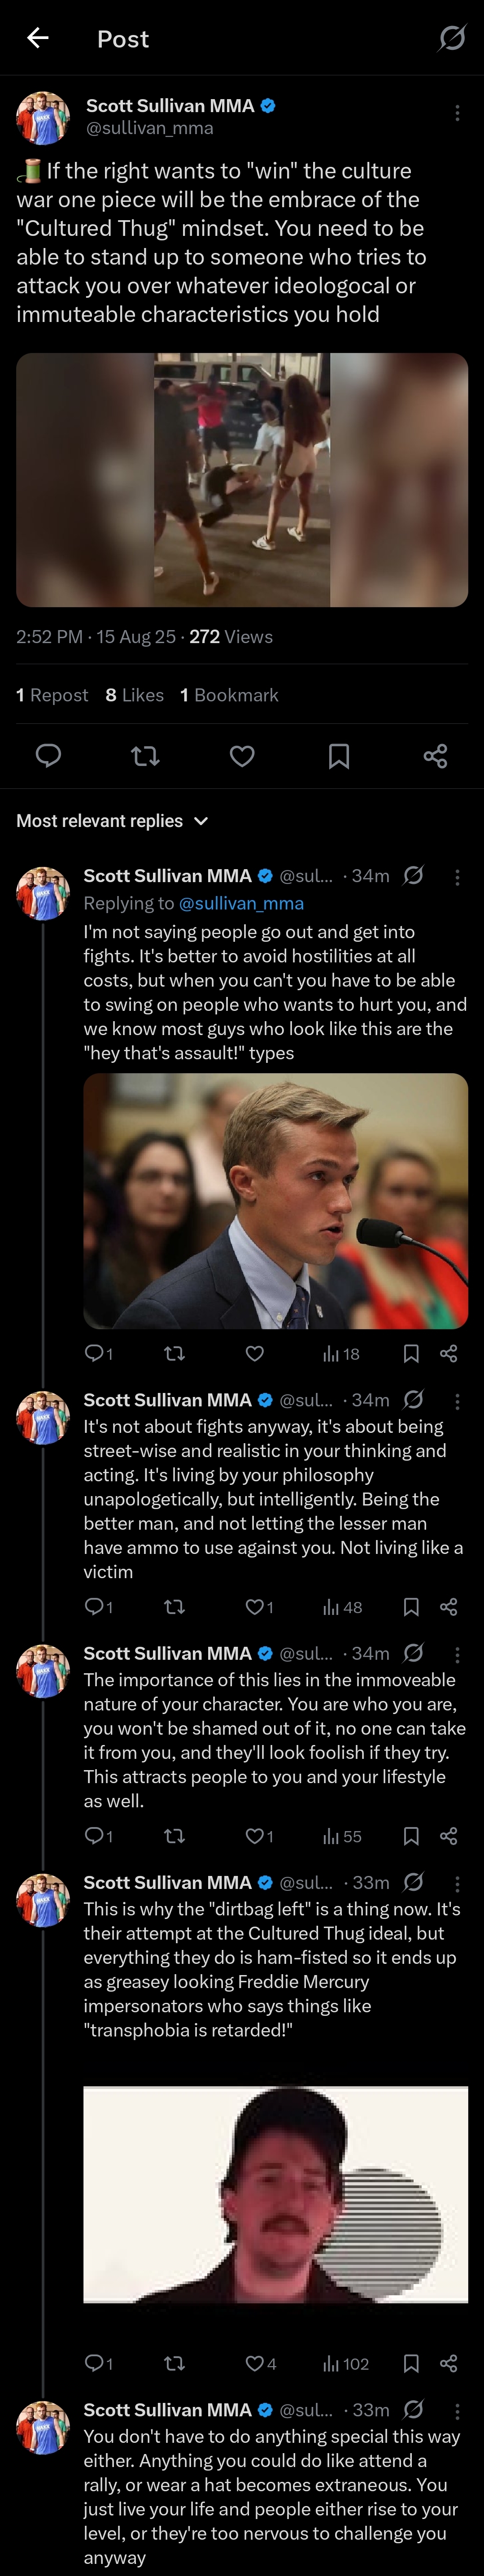Screen dimensions: 484x2576
Task: Reply to the main post
Action: point(48,756)
